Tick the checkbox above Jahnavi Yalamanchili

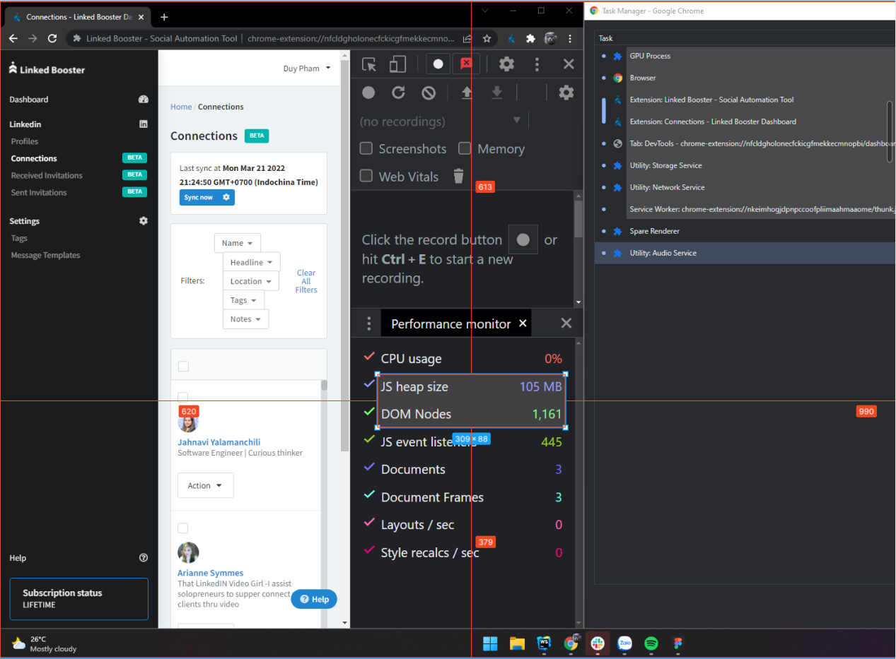point(183,397)
